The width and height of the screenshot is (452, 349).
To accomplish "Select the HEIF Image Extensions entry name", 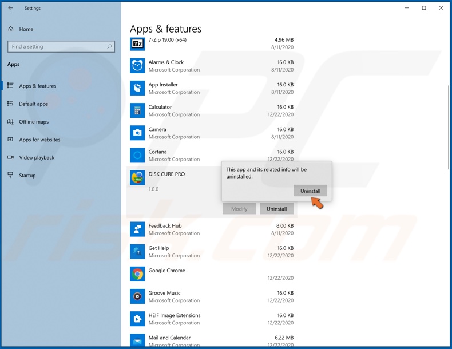I will [x=175, y=315].
